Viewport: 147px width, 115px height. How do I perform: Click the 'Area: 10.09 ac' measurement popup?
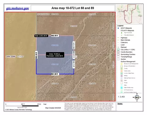55,55
